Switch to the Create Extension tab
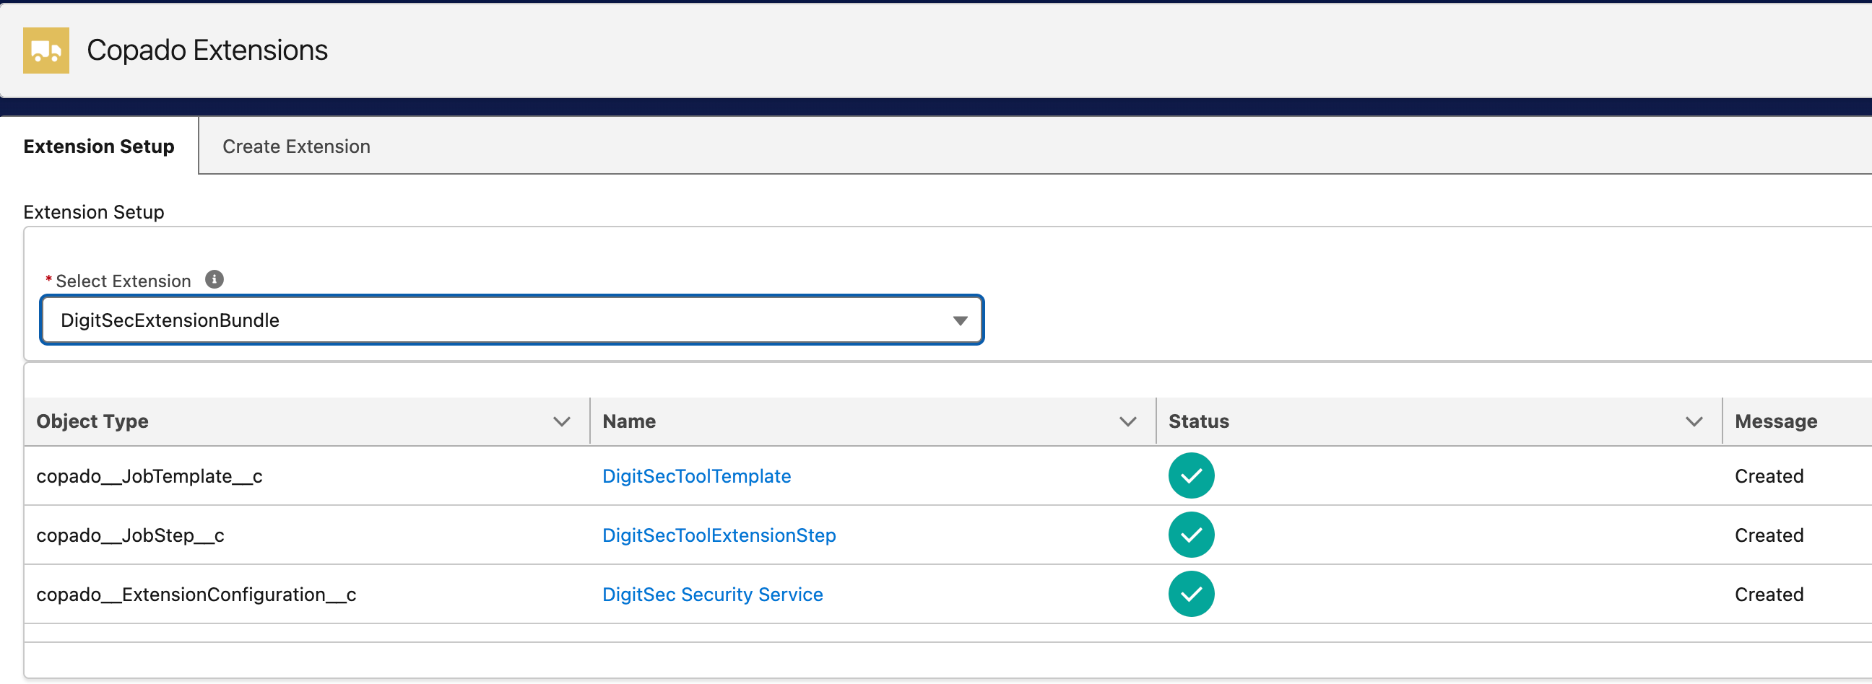 (297, 146)
